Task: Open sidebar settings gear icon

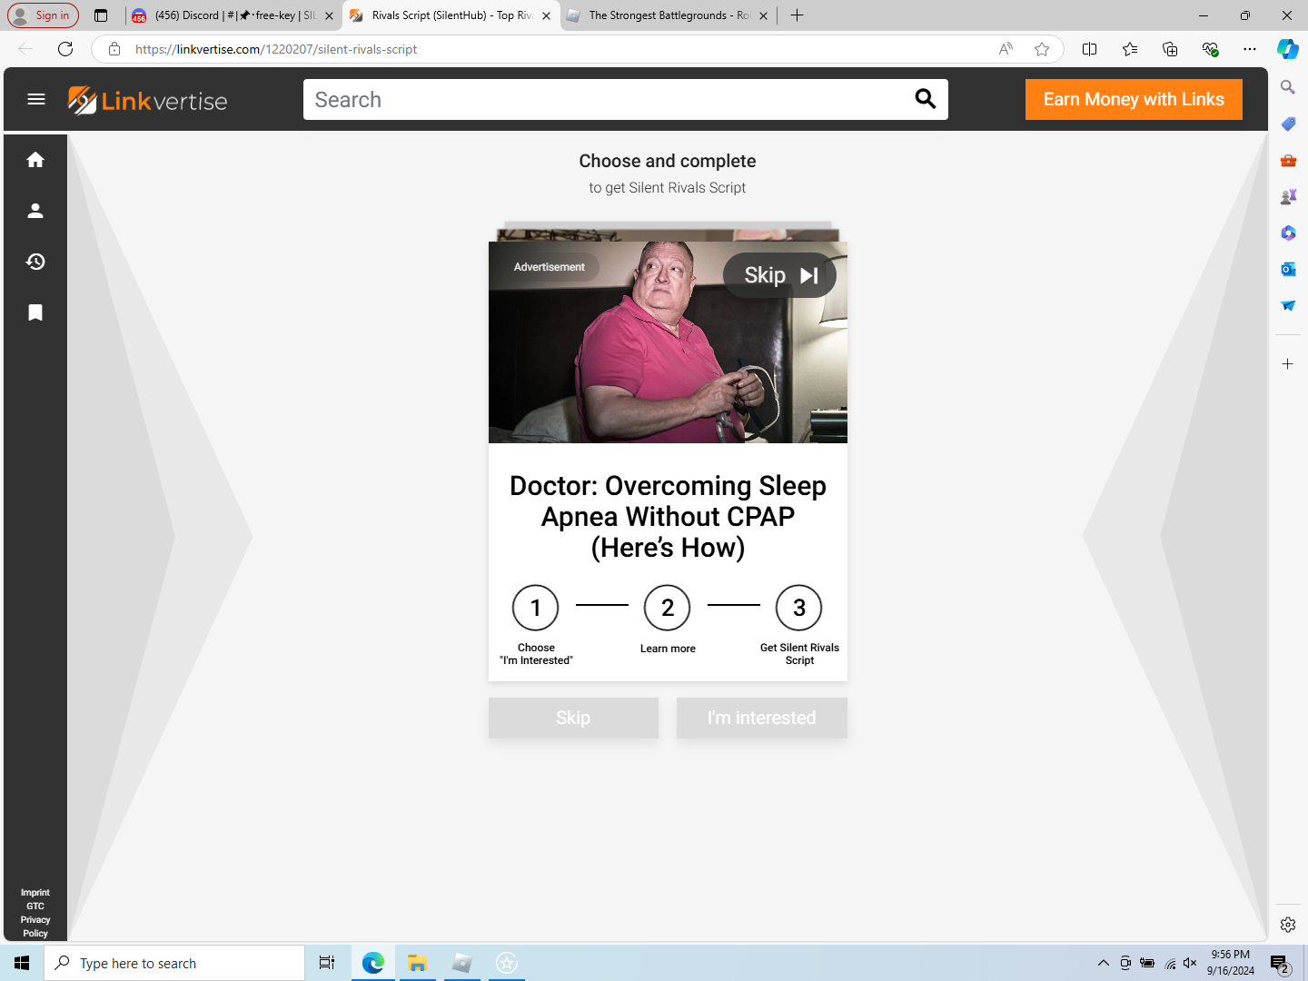Action: [x=1288, y=925]
